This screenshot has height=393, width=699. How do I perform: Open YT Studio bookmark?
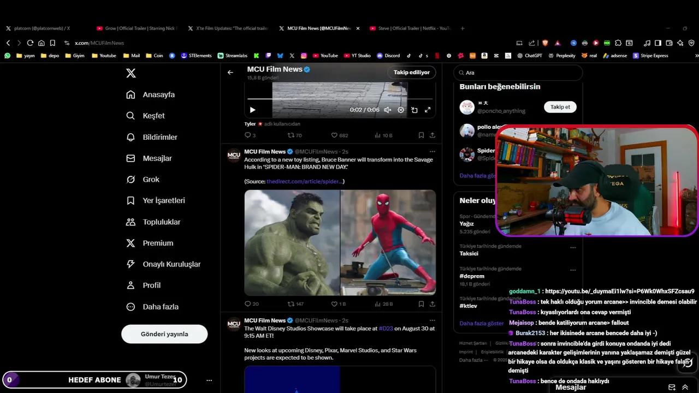tap(357, 56)
